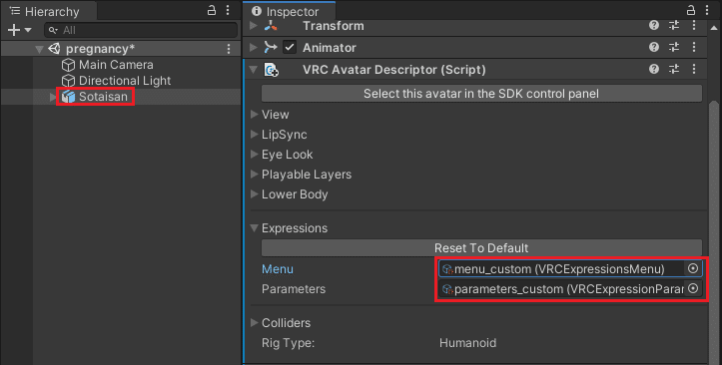Open the Transform component context menu
This screenshot has width=722, height=365.
(694, 25)
